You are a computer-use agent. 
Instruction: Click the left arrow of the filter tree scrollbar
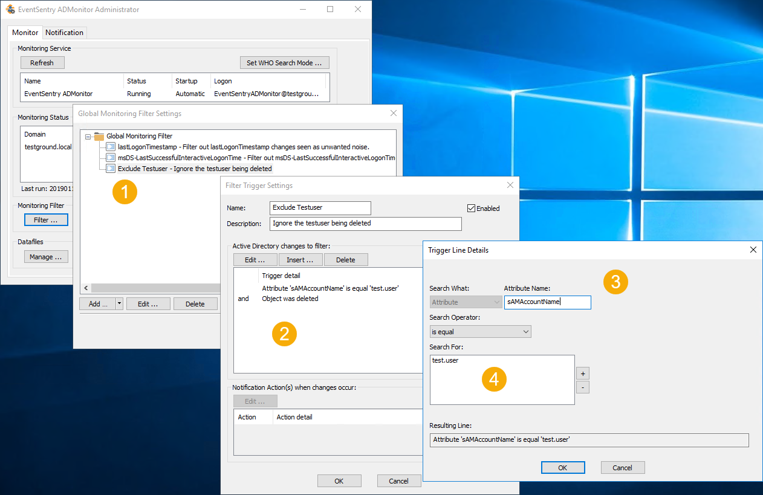(x=85, y=288)
